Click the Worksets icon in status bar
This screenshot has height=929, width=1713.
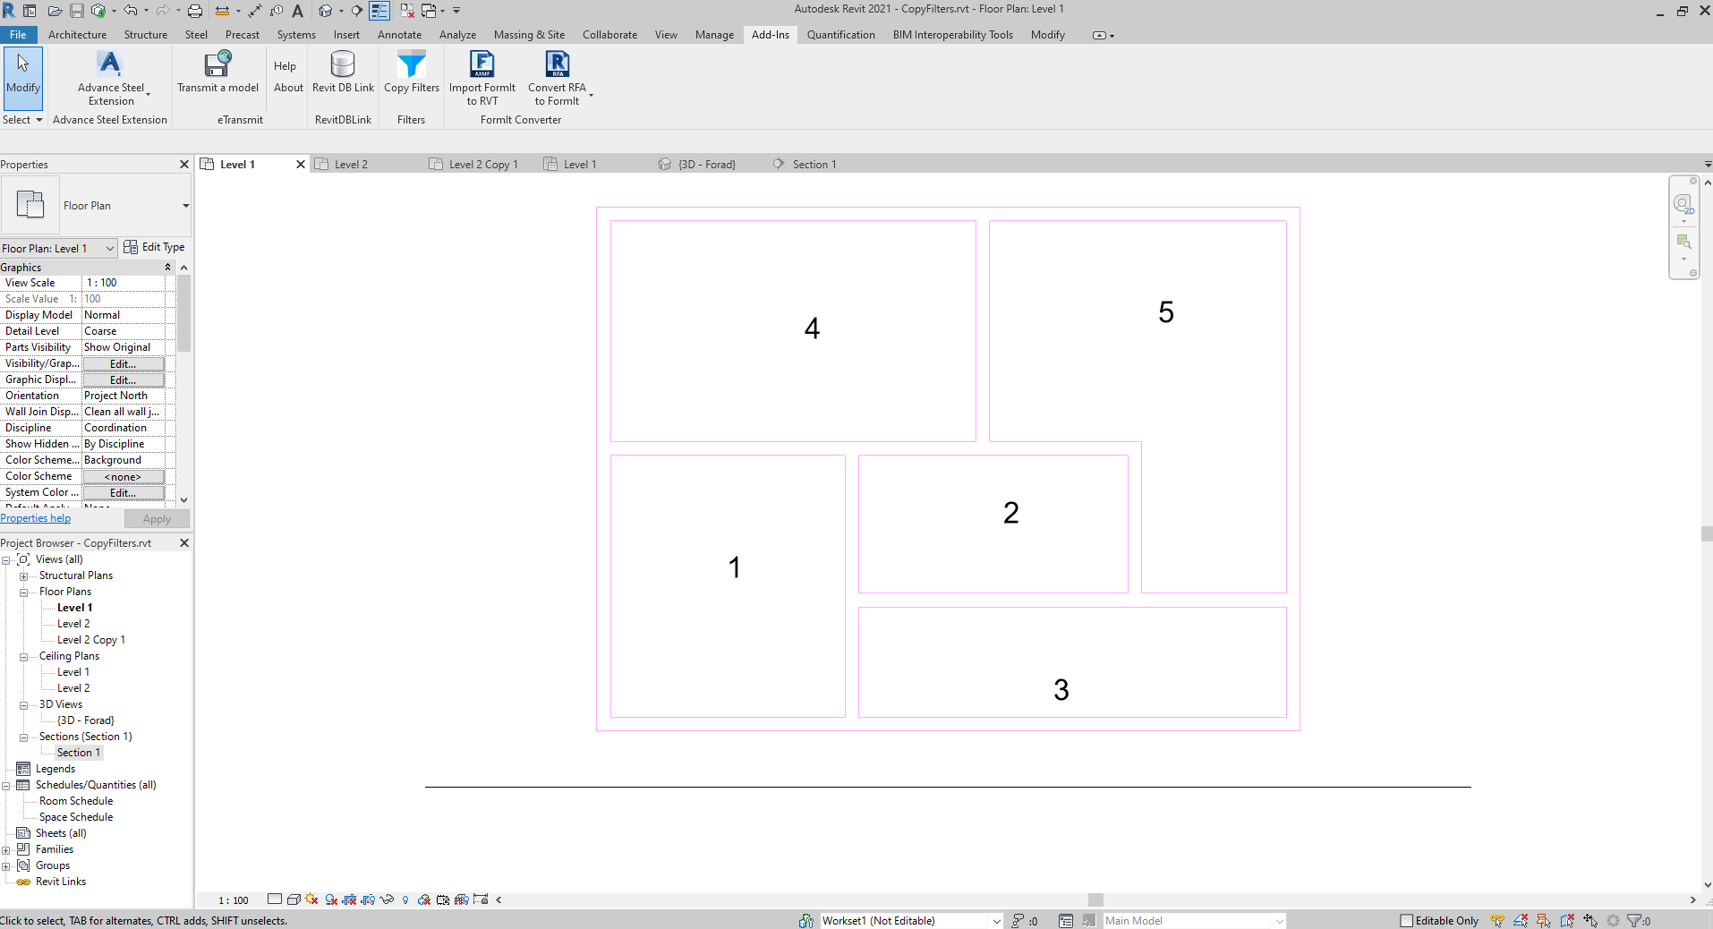coord(806,920)
